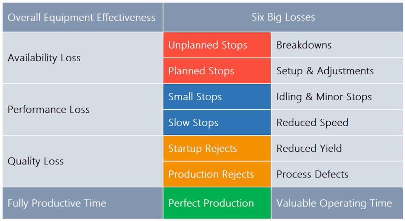405x221 pixels.
Task: Select the red Planned Stops cell
Action: [x=217, y=71]
